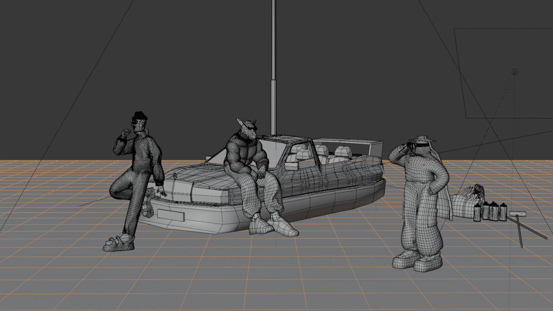Select the camera frame outline at top right
553x311 pixels.
(x=504, y=73)
